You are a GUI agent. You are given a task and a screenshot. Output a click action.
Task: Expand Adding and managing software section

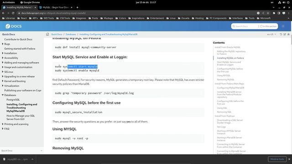pos(3,62)
